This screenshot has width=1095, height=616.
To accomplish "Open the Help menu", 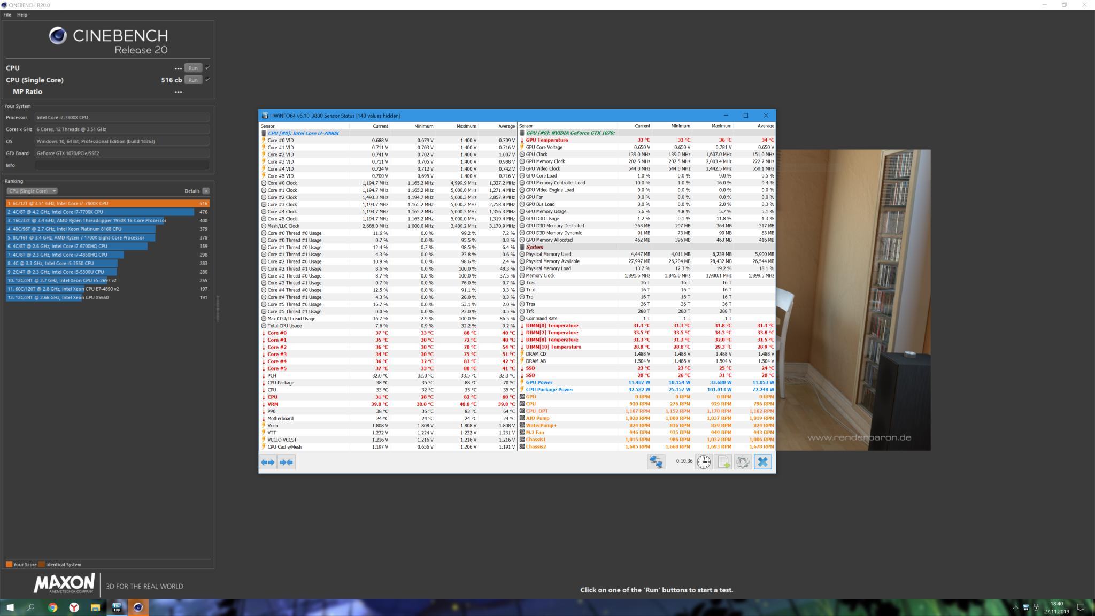I will coord(22,14).
